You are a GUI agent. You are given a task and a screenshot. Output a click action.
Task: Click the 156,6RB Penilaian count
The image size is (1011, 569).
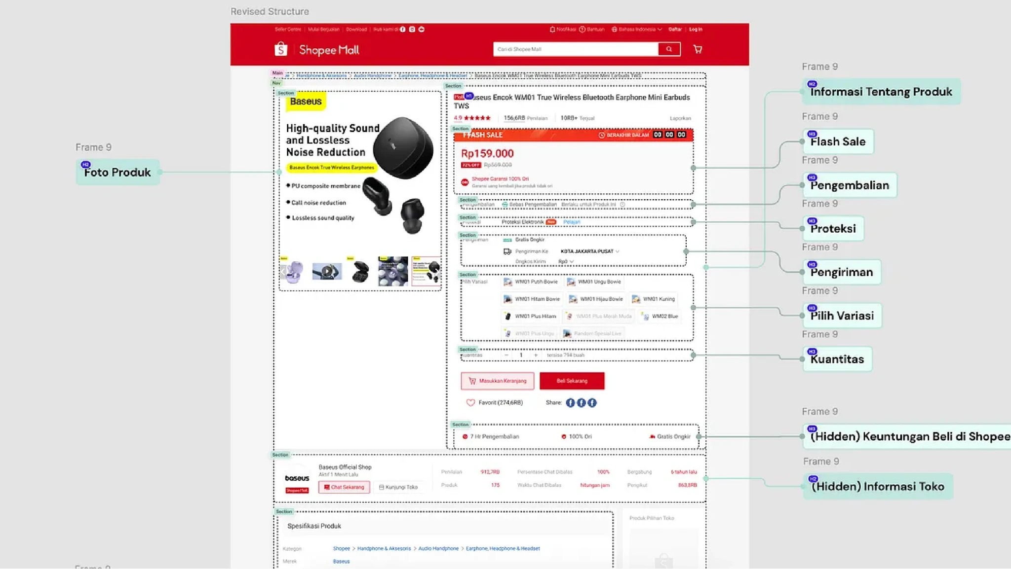[525, 118]
